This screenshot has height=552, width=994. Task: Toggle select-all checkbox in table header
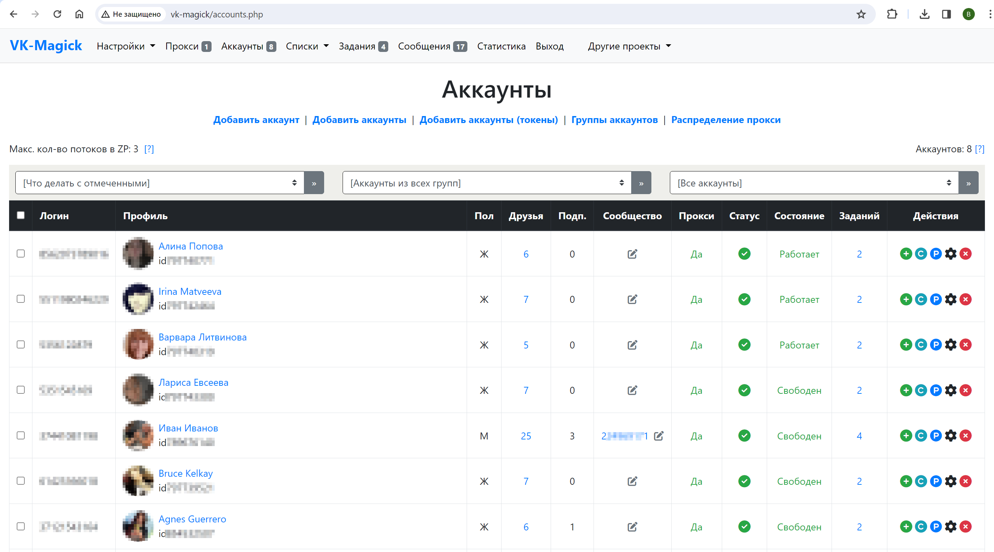[x=21, y=215]
